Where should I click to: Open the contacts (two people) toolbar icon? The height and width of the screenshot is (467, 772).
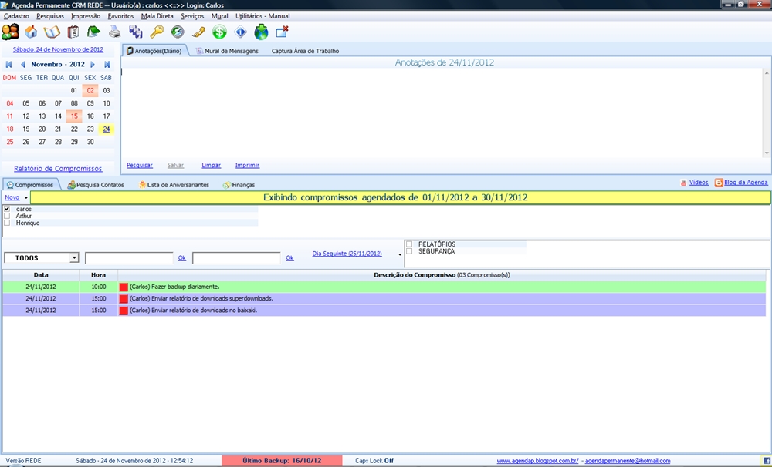click(10, 32)
